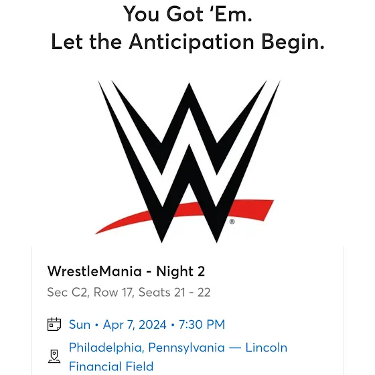Click 'Apr 7, 2024' in the date line
This screenshot has height=375, width=375.
pos(135,325)
